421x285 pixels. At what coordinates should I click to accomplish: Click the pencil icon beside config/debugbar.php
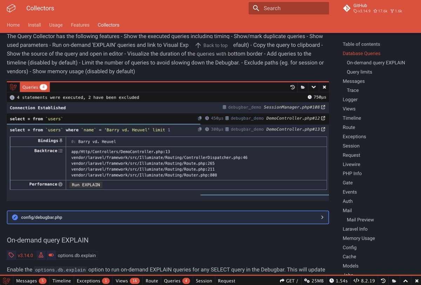click(x=15, y=217)
